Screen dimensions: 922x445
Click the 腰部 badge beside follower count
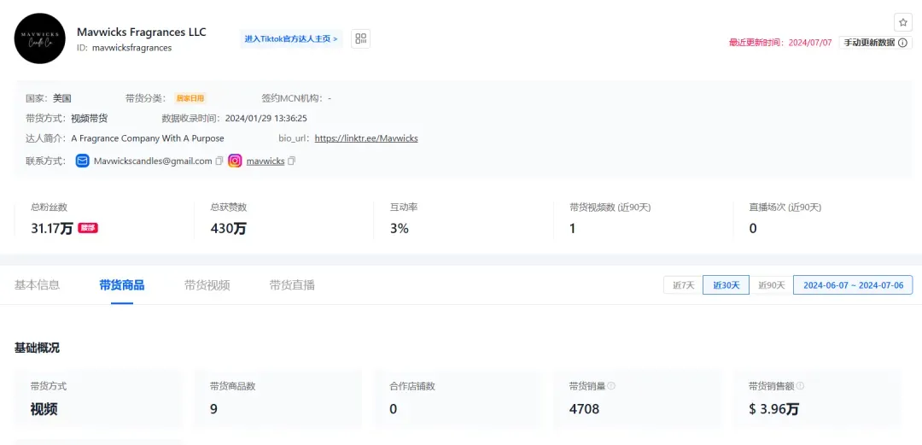(x=88, y=228)
